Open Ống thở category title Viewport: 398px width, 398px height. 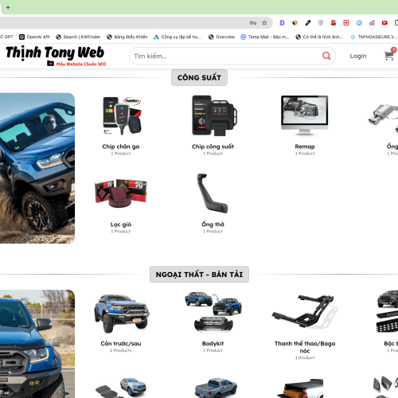213,224
